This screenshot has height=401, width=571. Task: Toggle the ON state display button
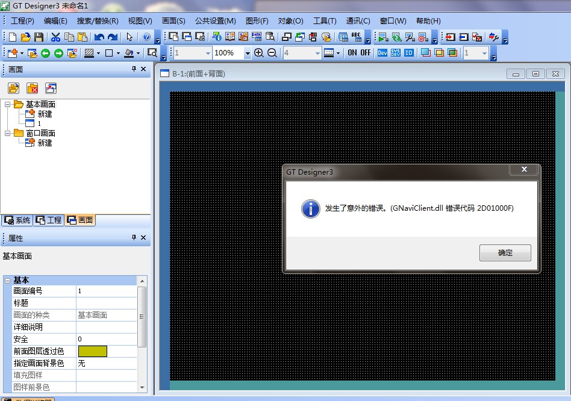click(x=352, y=53)
